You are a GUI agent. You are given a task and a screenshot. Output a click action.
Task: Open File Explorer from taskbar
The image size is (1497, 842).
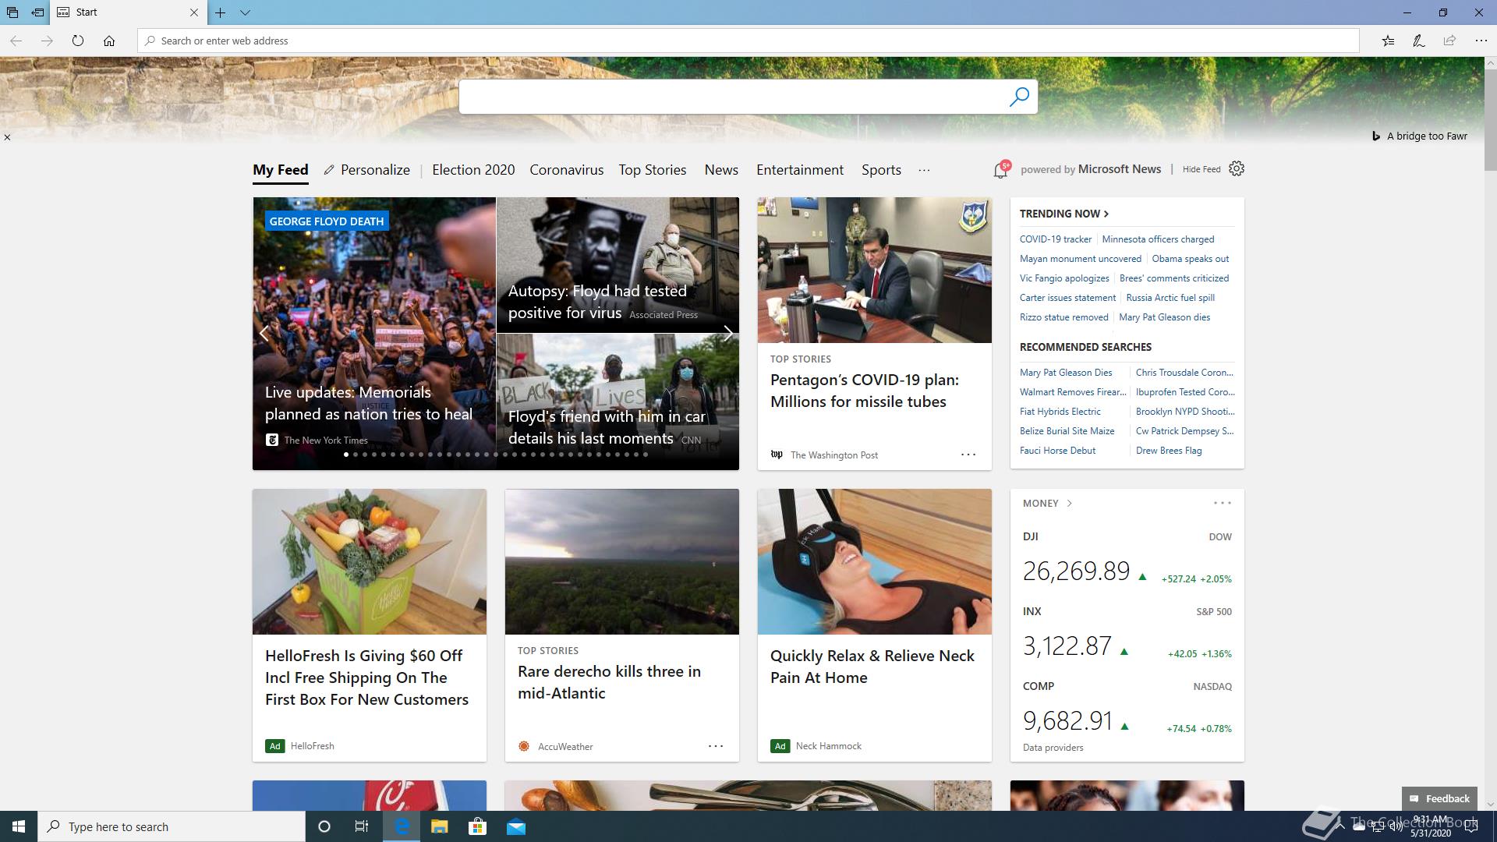[x=440, y=826]
